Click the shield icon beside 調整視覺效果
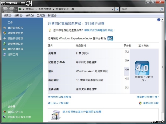The height and width of the screenshot is (124, 166). (x=5, y=33)
